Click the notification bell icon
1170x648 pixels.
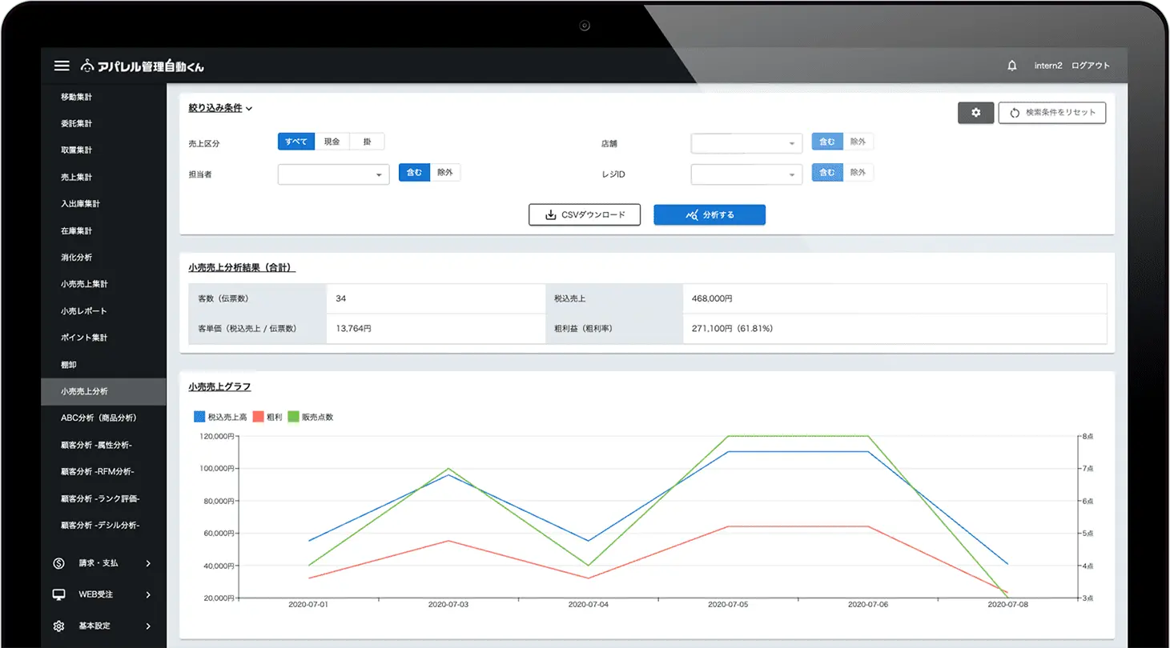point(1012,66)
